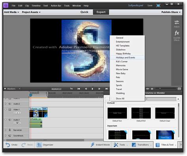Click the Save button
Screen dimensions: 187x156
click(150, 6)
